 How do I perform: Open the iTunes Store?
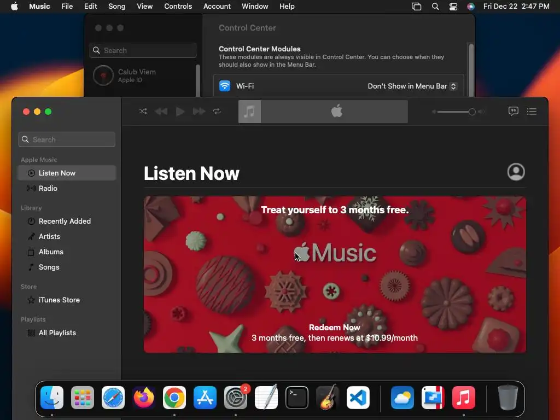(67, 300)
